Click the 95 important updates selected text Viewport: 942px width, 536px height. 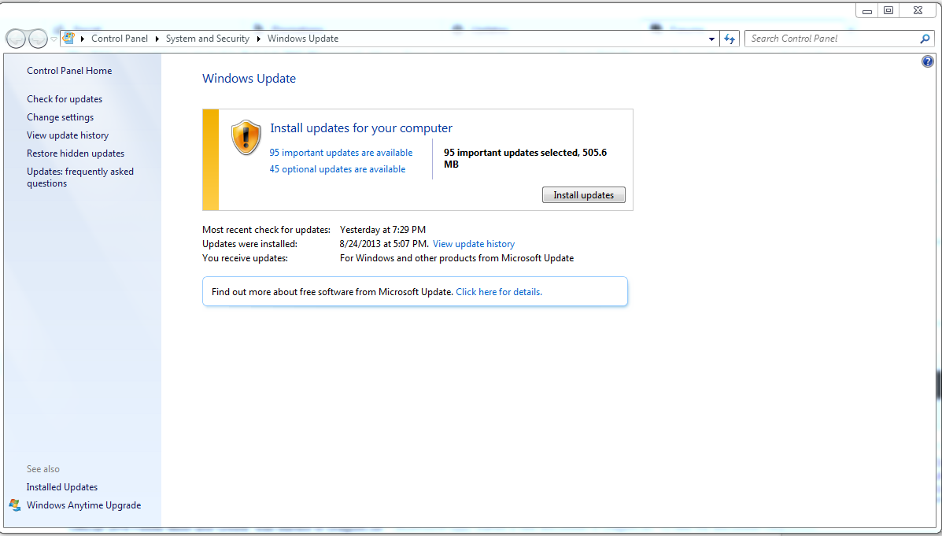(x=525, y=158)
